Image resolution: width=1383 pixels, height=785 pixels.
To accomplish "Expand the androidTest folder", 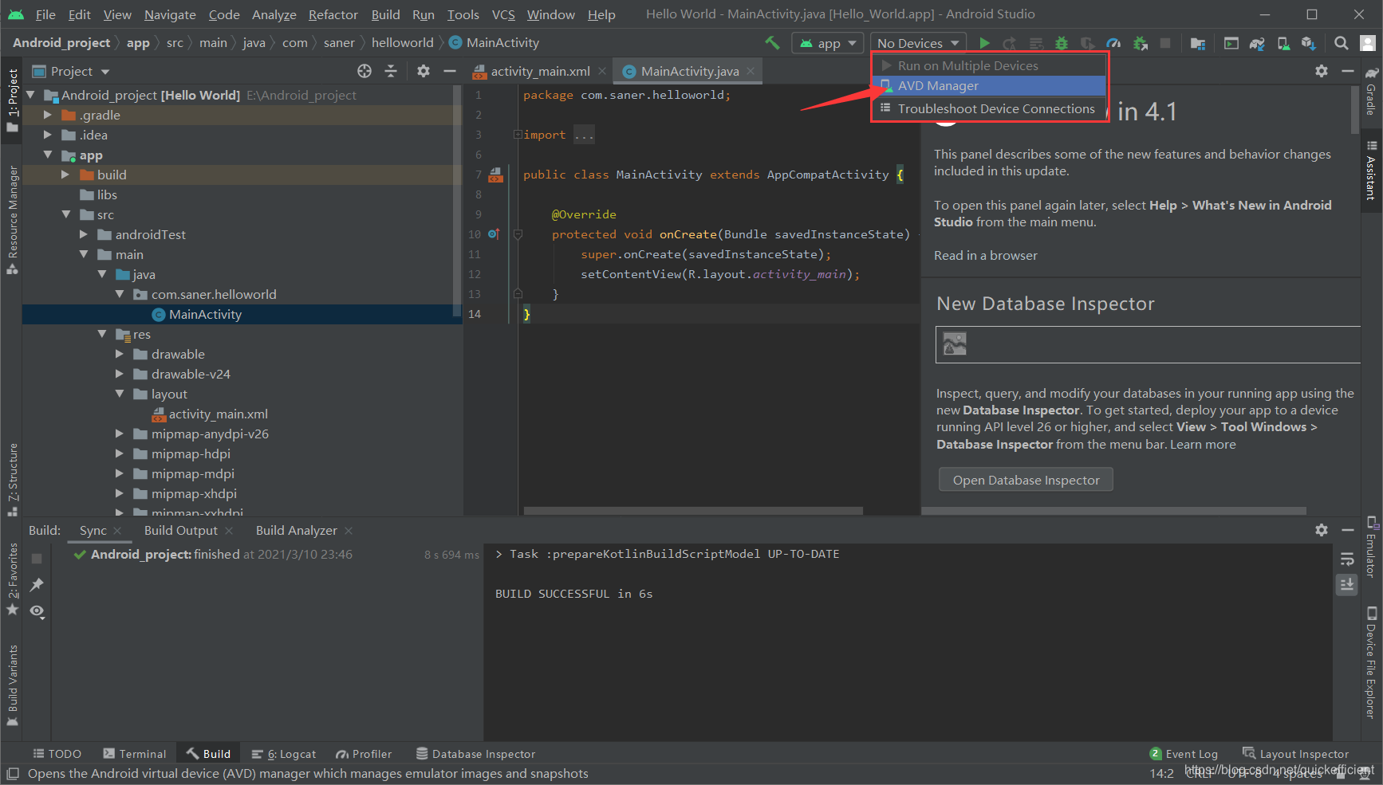I will (x=84, y=234).
